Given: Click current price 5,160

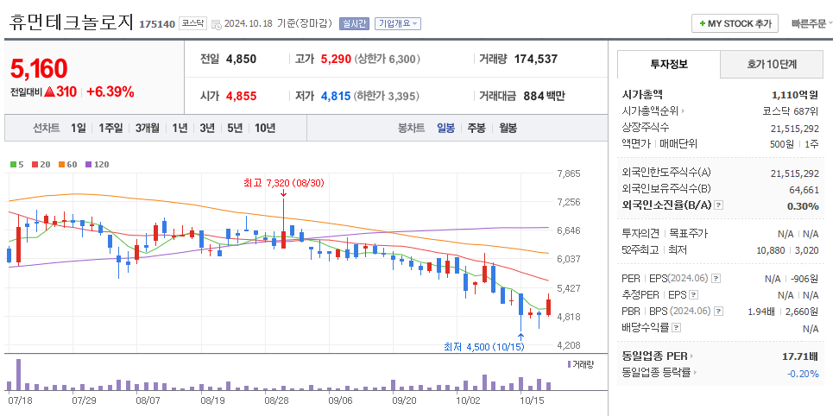Looking at the screenshot, I should click(x=39, y=69).
